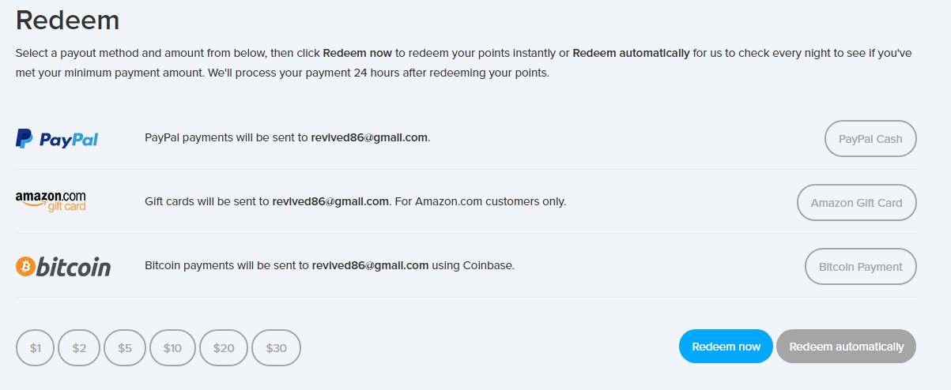Select Amazon Gift Card payout method

tap(856, 203)
